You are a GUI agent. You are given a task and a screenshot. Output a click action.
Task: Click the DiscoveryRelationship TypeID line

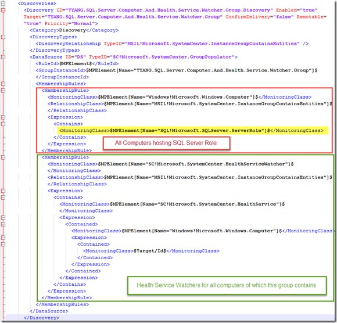(x=172, y=44)
